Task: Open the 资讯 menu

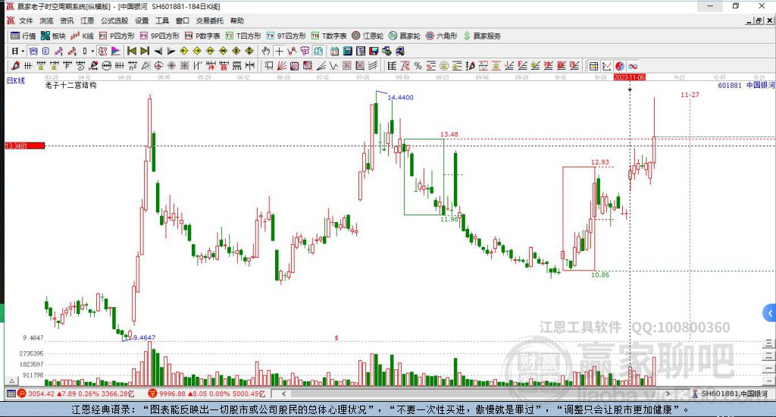Action: tap(67, 20)
